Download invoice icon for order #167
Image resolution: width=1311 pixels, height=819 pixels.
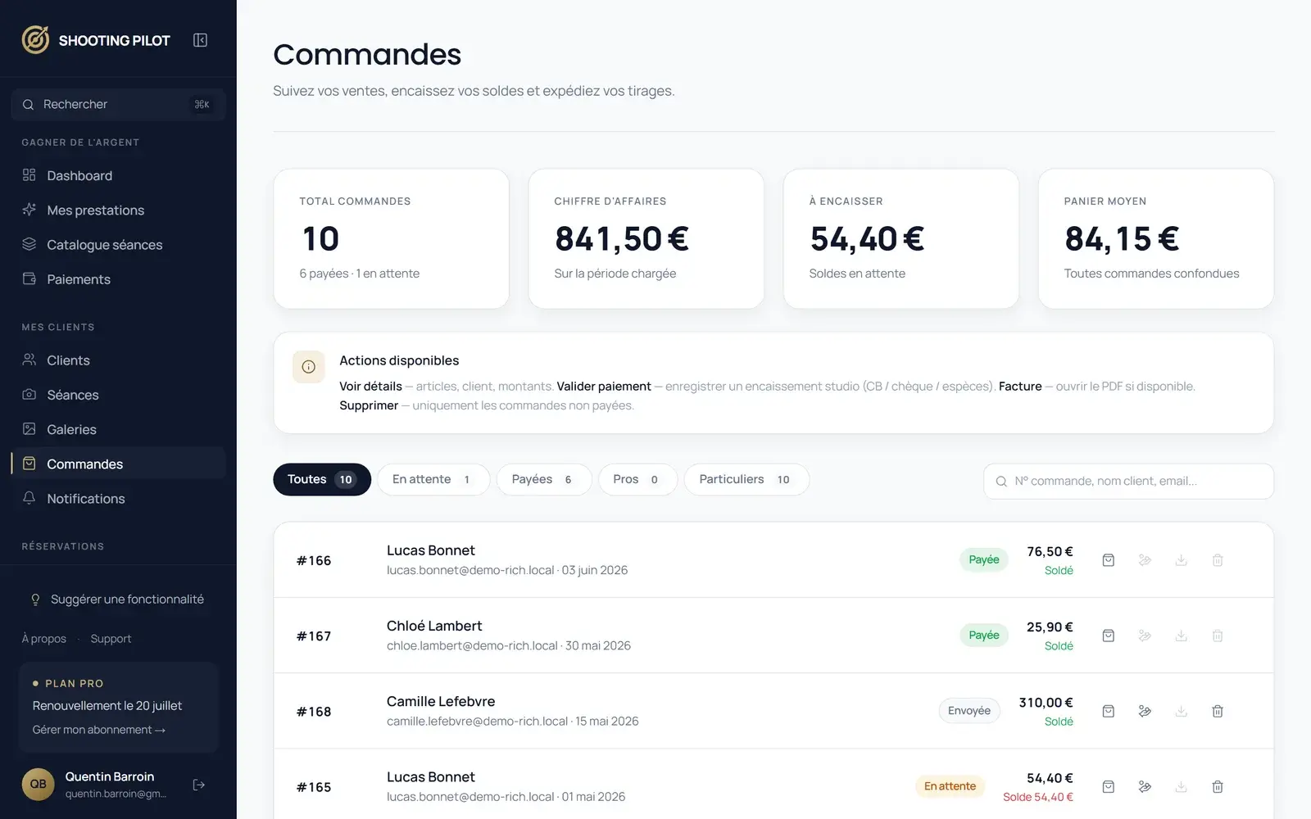point(1181,636)
